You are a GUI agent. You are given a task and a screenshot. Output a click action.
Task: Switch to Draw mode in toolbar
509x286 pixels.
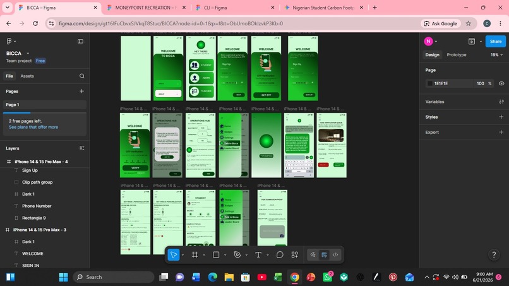313,255
